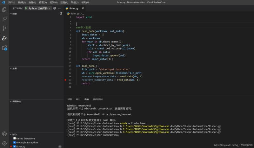This screenshot has width=254, height=148.
Task: Open the Explorer view in activity bar
Action: click(x=4, y=9)
